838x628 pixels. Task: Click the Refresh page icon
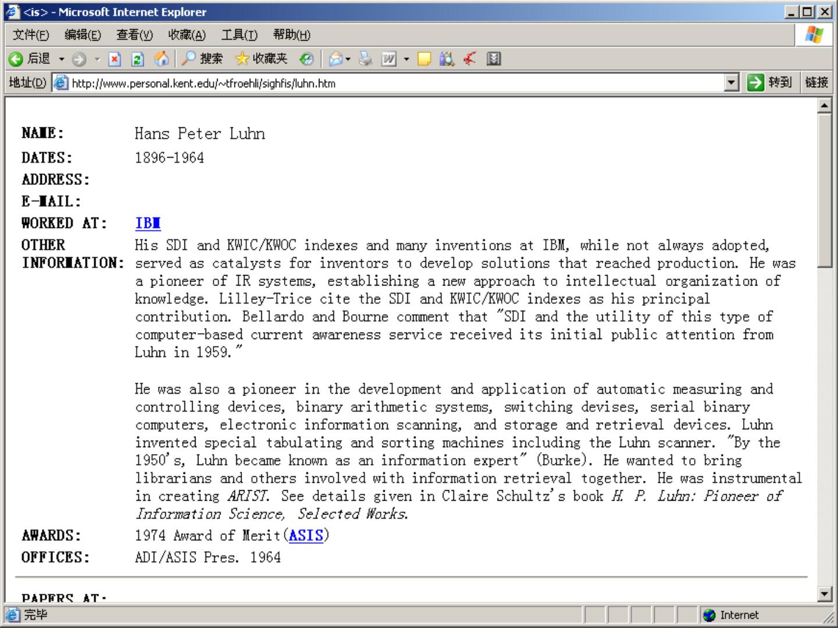point(138,59)
